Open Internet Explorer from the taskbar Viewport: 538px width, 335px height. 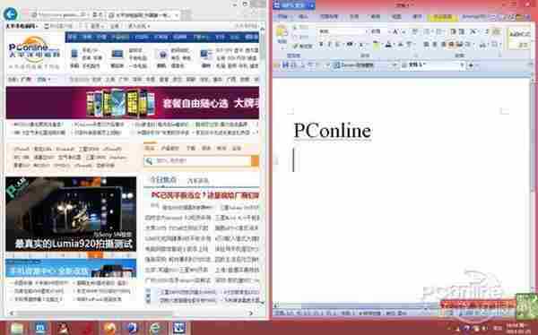(x=156, y=328)
